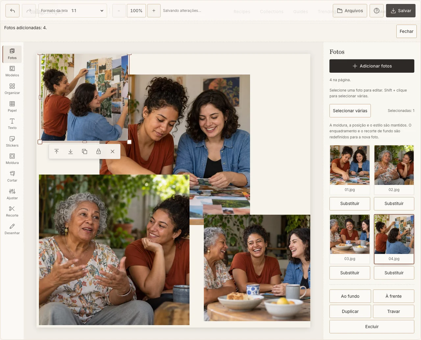Viewport: 421px width, 340px height.
Task: Duplicate photo using the floating toolbar icon
Action: (85, 152)
